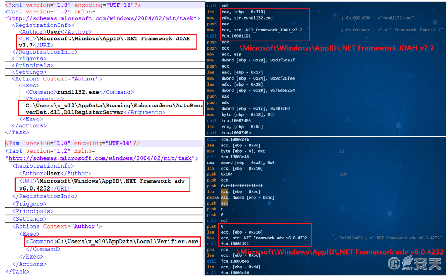Select the .NET Framework JDAH v7.7 URI element

click(x=107, y=42)
